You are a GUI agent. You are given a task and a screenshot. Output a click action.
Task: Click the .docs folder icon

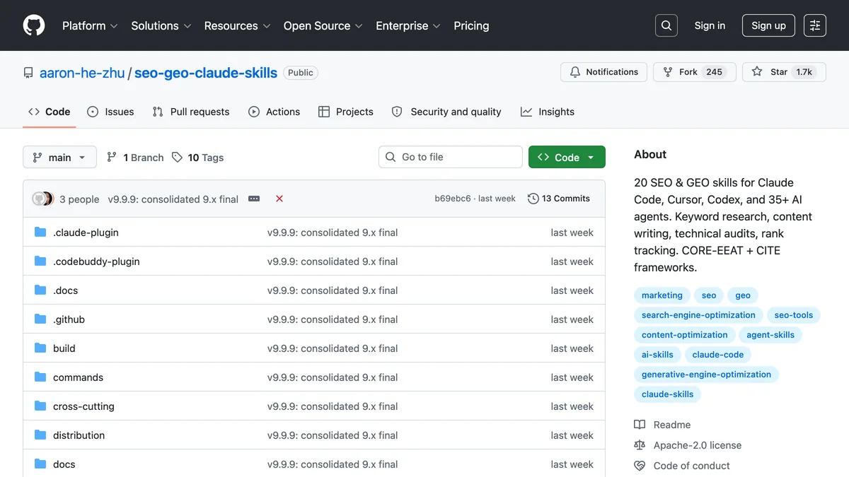[x=40, y=290]
